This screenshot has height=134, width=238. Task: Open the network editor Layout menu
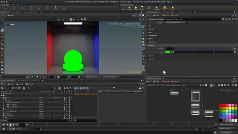pos(173,85)
